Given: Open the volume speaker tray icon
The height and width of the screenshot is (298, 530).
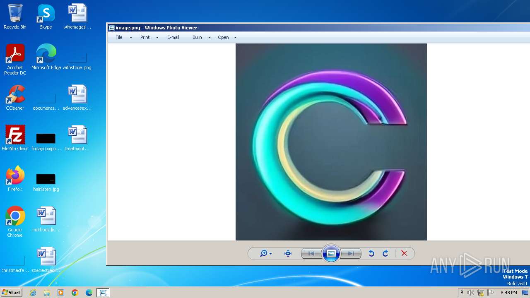Looking at the screenshot, I should click(470, 293).
